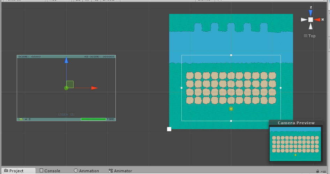Click the white left cone of the scene gizmo

[x=304, y=20]
